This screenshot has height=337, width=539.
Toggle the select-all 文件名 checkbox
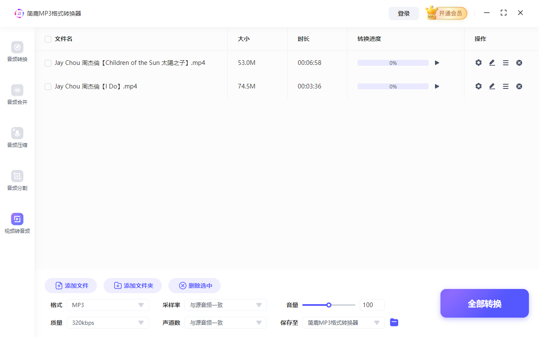tap(48, 39)
